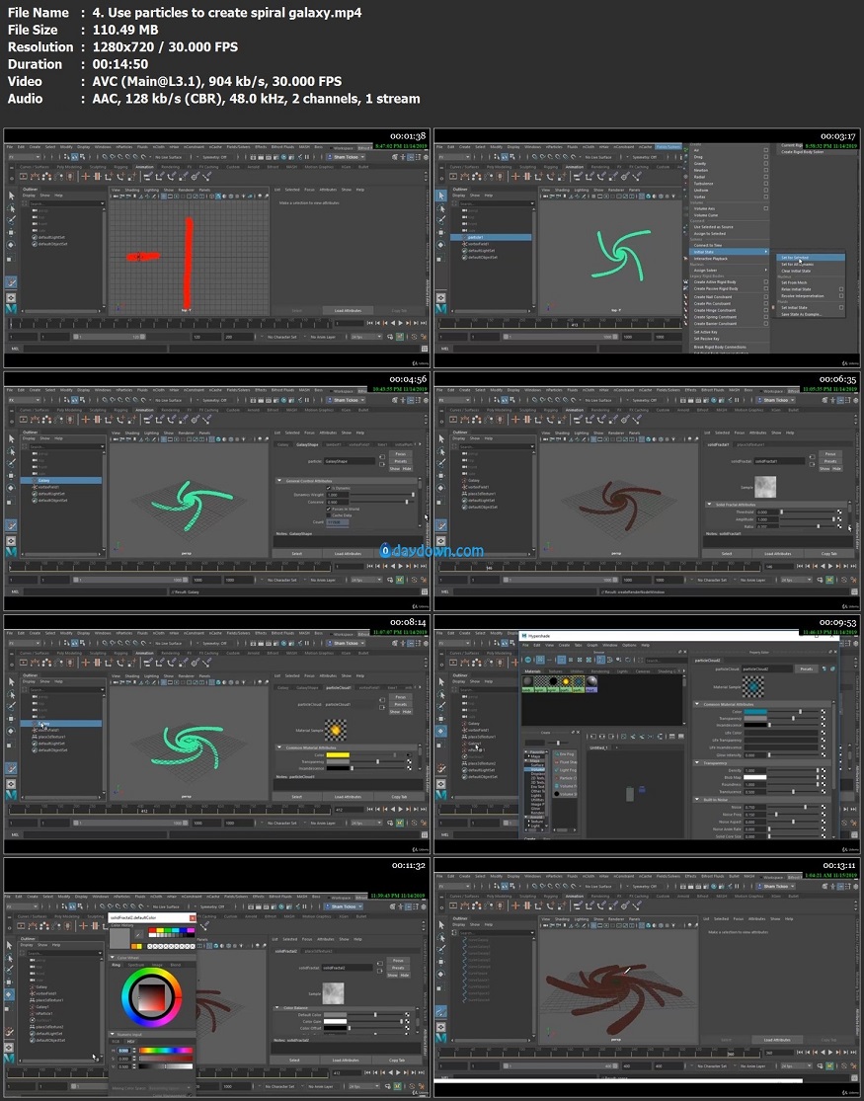
Task: Click H value field in color dialog
Action: coord(123,1051)
